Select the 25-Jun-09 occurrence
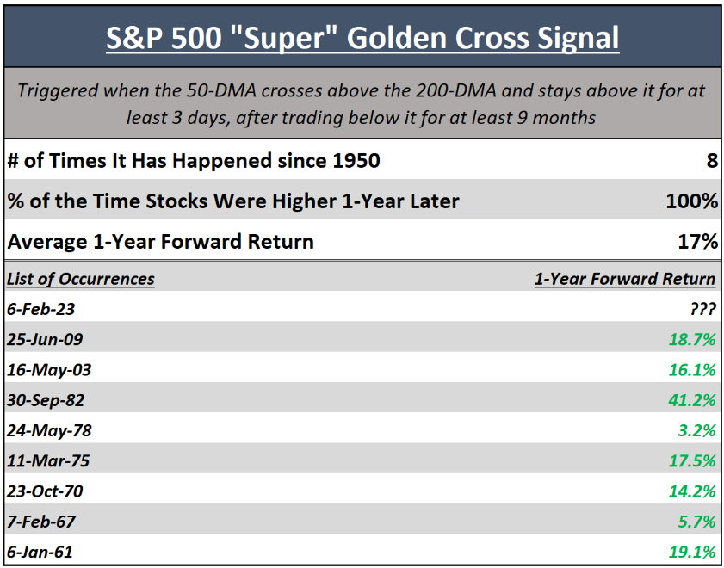 click(x=46, y=339)
